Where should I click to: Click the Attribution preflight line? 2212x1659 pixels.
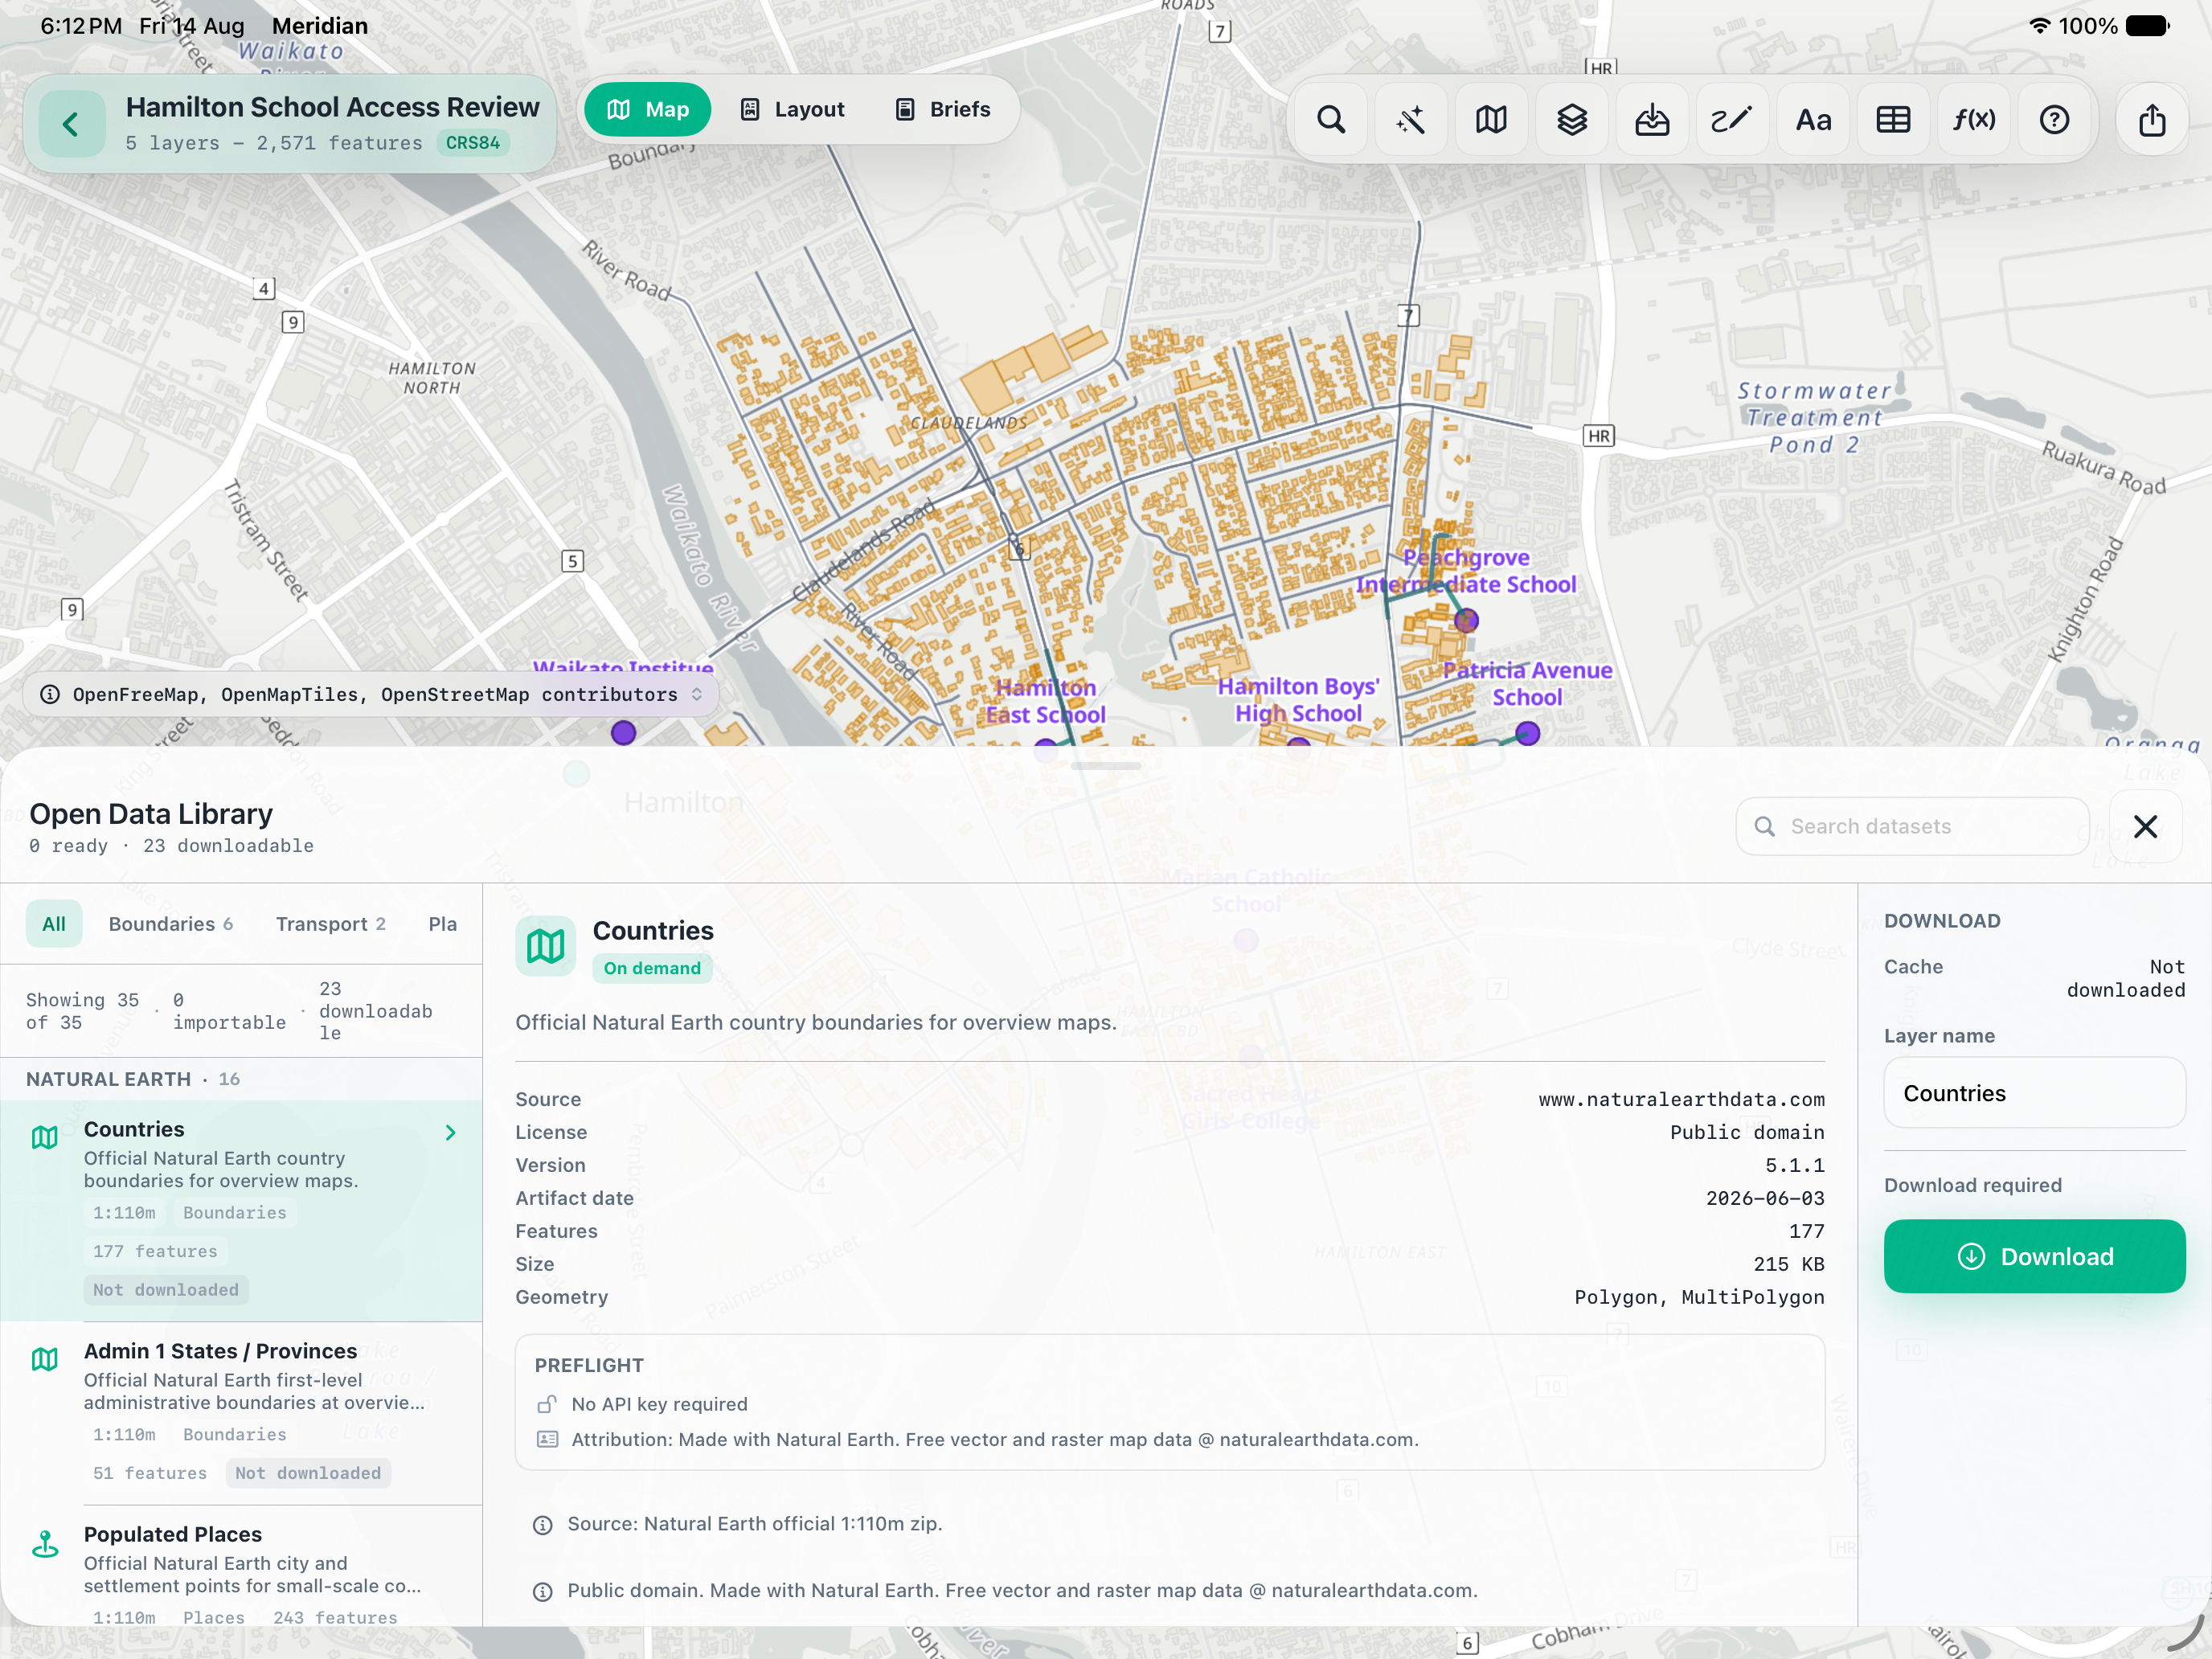(994, 1439)
